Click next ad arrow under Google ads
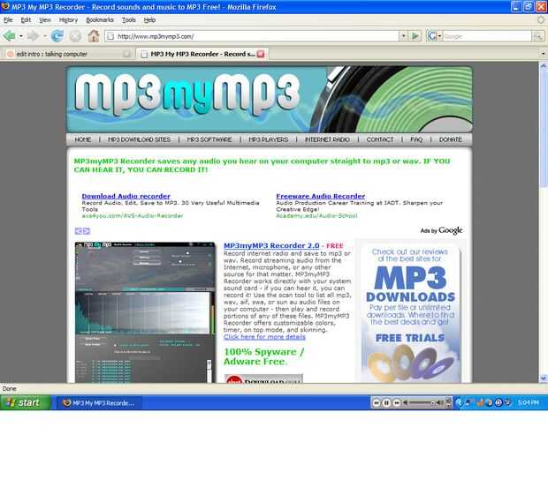The width and height of the screenshot is (548, 487). [x=87, y=231]
